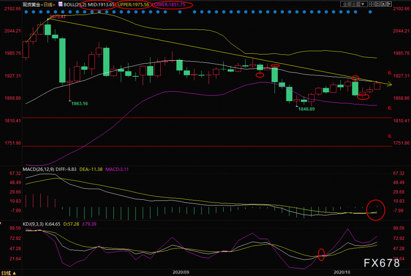The height and width of the screenshot is (276, 411).
Task: Open the 全部主题 theme dropdown
Action: point(354,4)
